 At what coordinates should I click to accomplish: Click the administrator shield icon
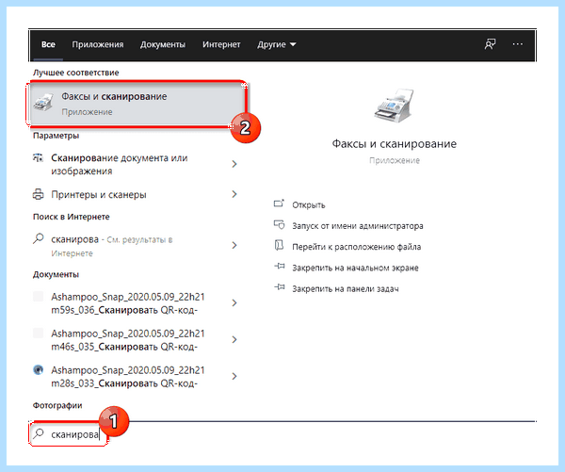pos(279,225)
